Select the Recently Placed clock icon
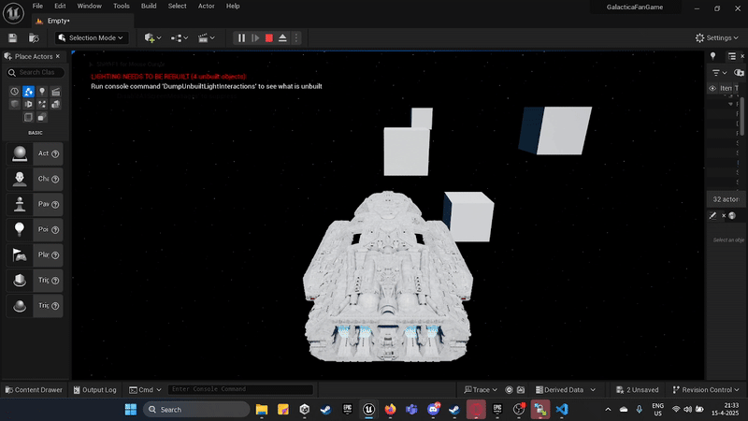 (x=14, y=92)
